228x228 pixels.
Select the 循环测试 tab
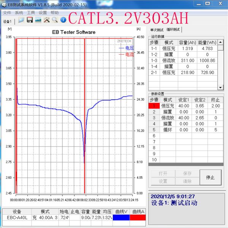pyautogui.click(x=173, y=30)
